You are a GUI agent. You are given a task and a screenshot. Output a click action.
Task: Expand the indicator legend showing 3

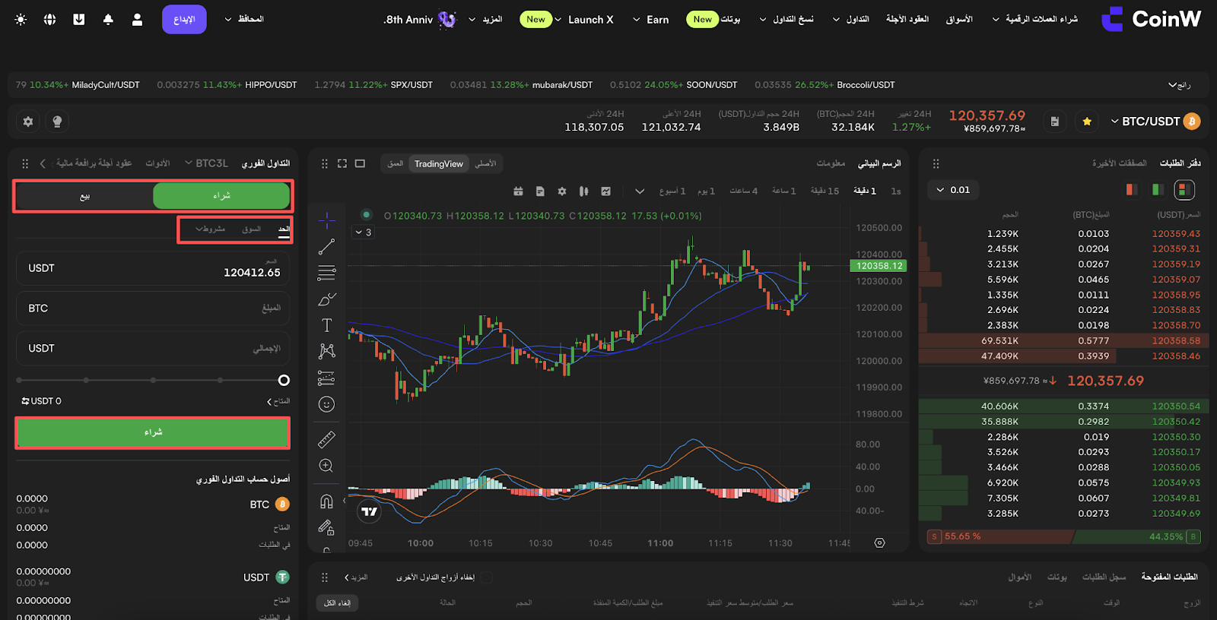364,232
